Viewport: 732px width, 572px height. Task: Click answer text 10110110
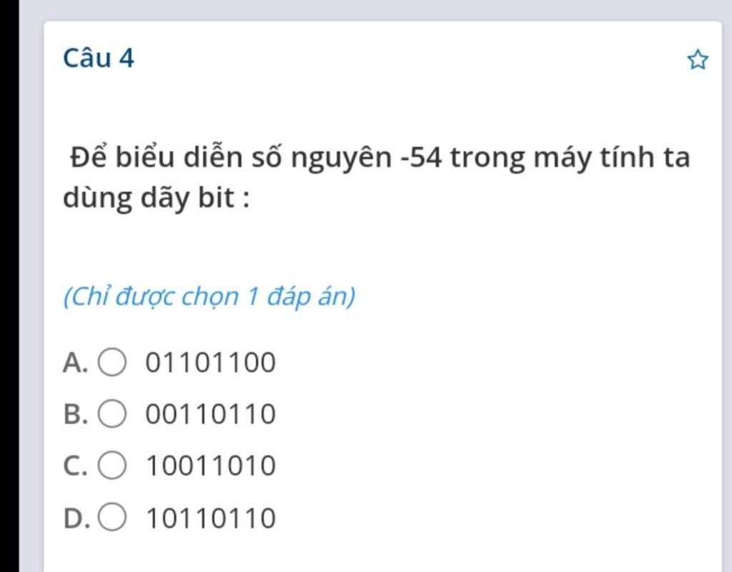coord(211,518)
